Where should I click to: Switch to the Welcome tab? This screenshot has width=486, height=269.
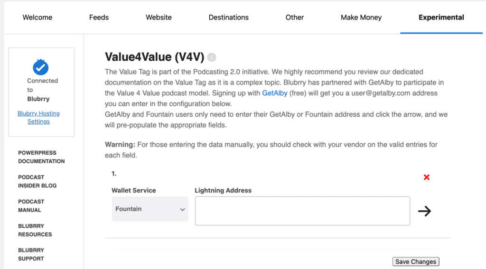(37, 18)
